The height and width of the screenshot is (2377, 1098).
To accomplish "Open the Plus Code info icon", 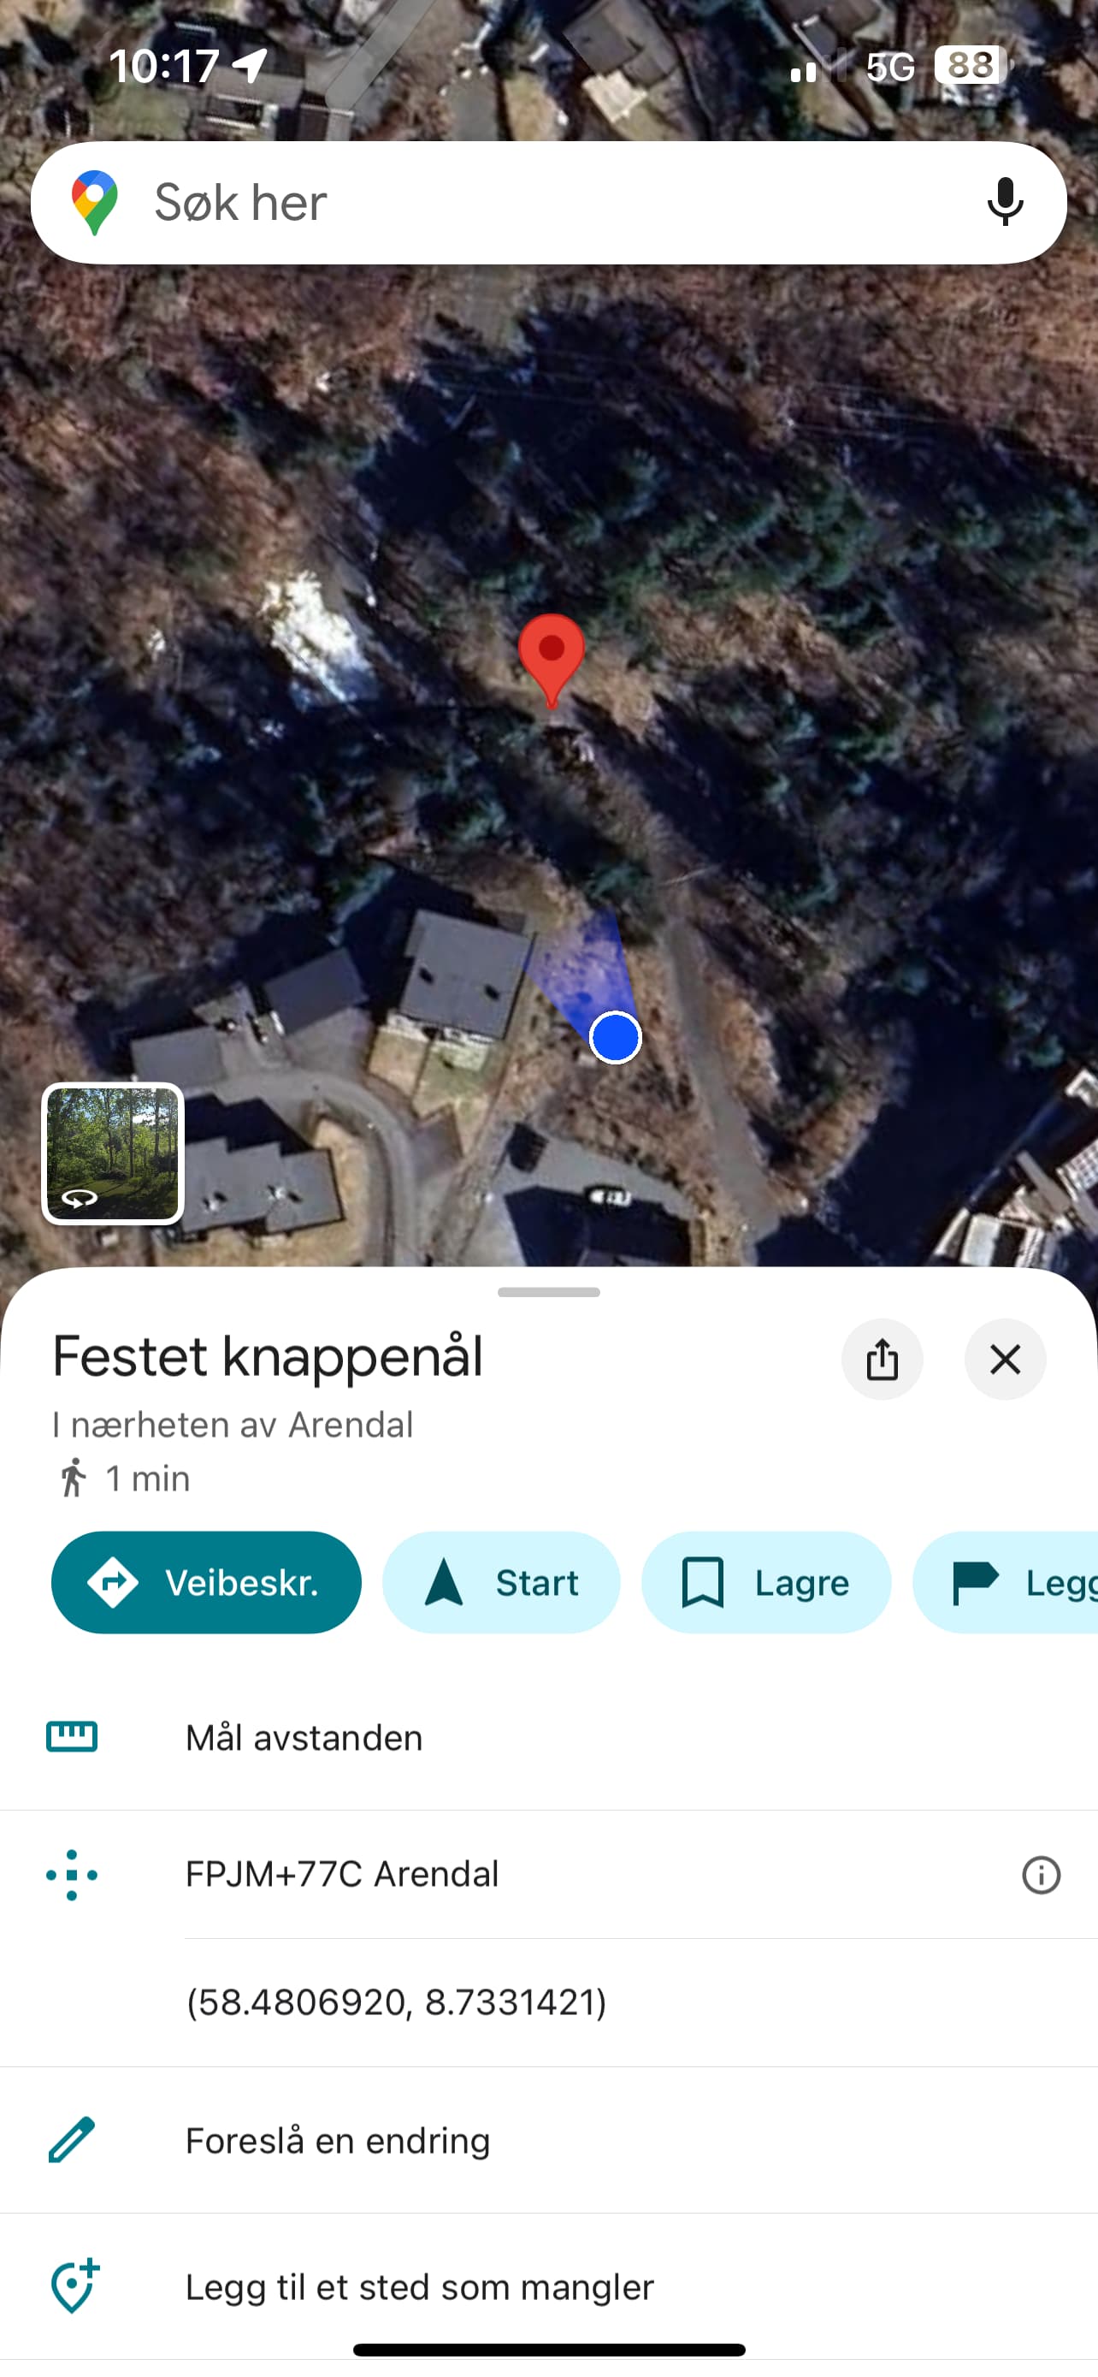I will 1041,1874.
